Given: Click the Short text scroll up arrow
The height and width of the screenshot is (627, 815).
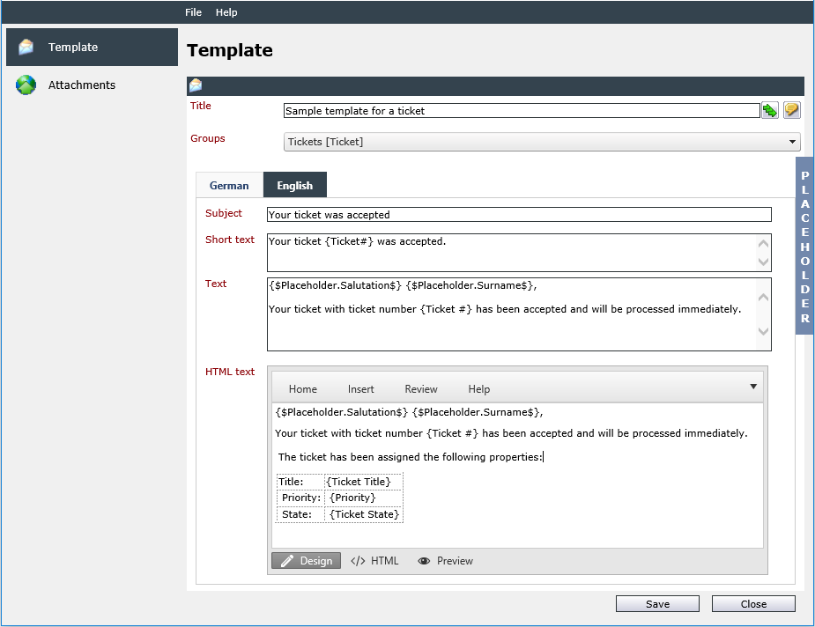Looking at the screenshot, I should [763, 244].
